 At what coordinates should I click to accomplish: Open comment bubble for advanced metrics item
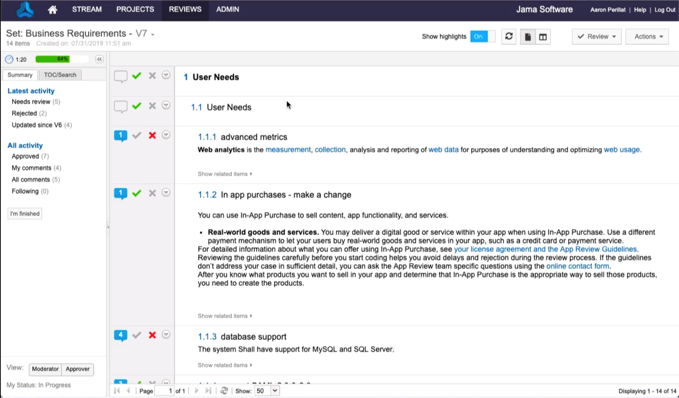pos(120,135)
